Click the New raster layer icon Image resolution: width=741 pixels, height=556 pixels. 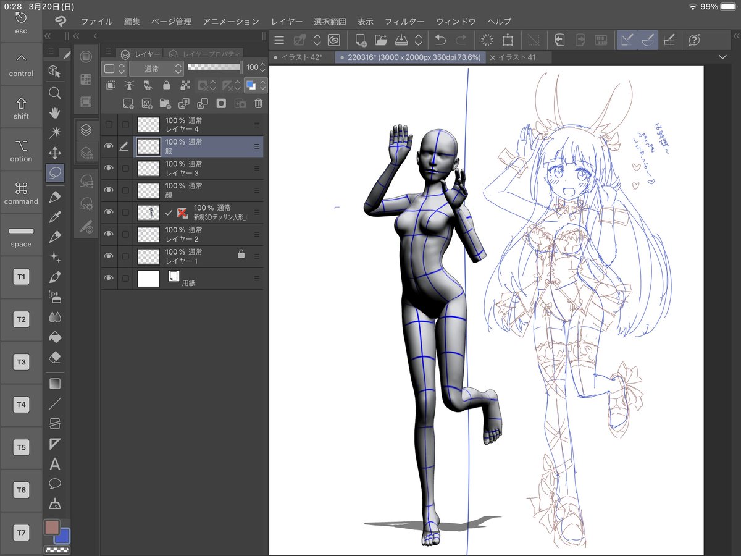(128, 103)
